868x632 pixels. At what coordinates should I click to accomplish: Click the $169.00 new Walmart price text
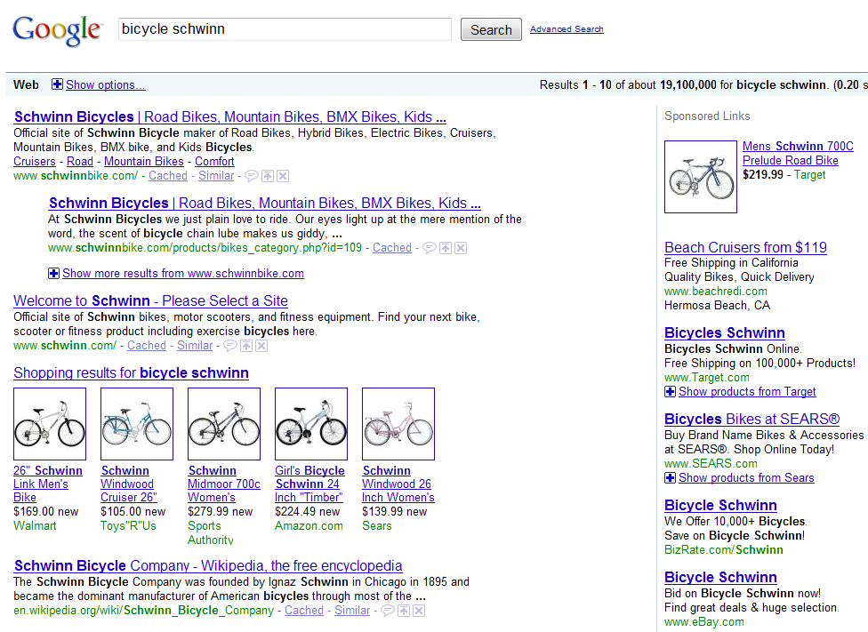click(x=46, y=512)
